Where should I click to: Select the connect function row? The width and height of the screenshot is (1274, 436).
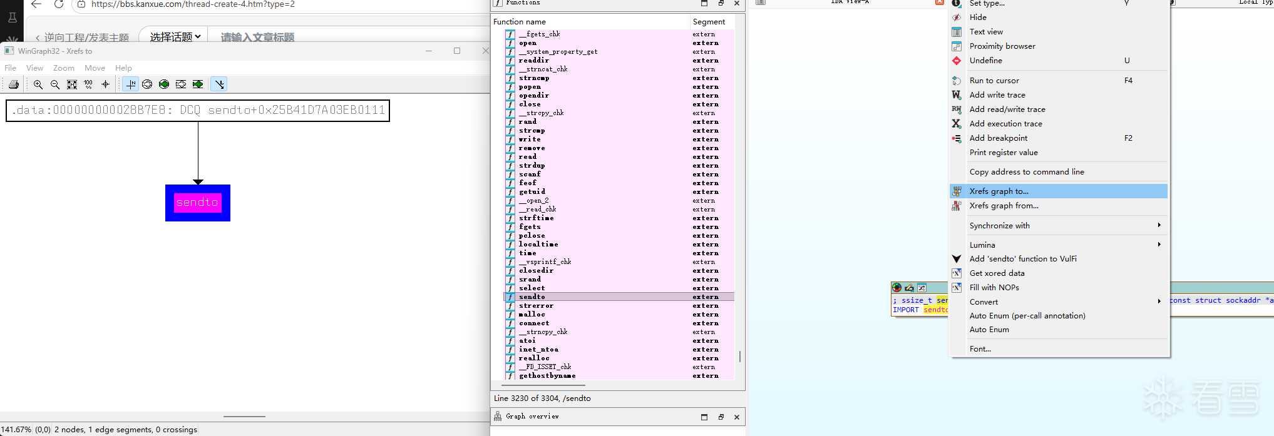[619, 323]
